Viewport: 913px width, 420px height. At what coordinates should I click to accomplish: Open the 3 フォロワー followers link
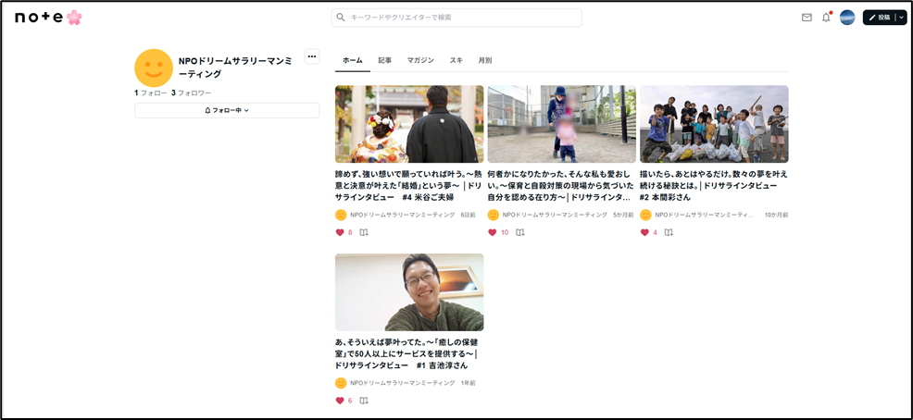(x=192, y=93)
